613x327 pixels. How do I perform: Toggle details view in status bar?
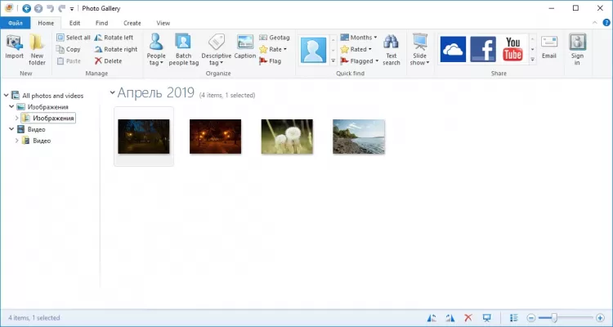coord(514,317)
